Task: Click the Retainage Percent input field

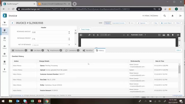Action: pyautogui.click(x=49, y=39)
